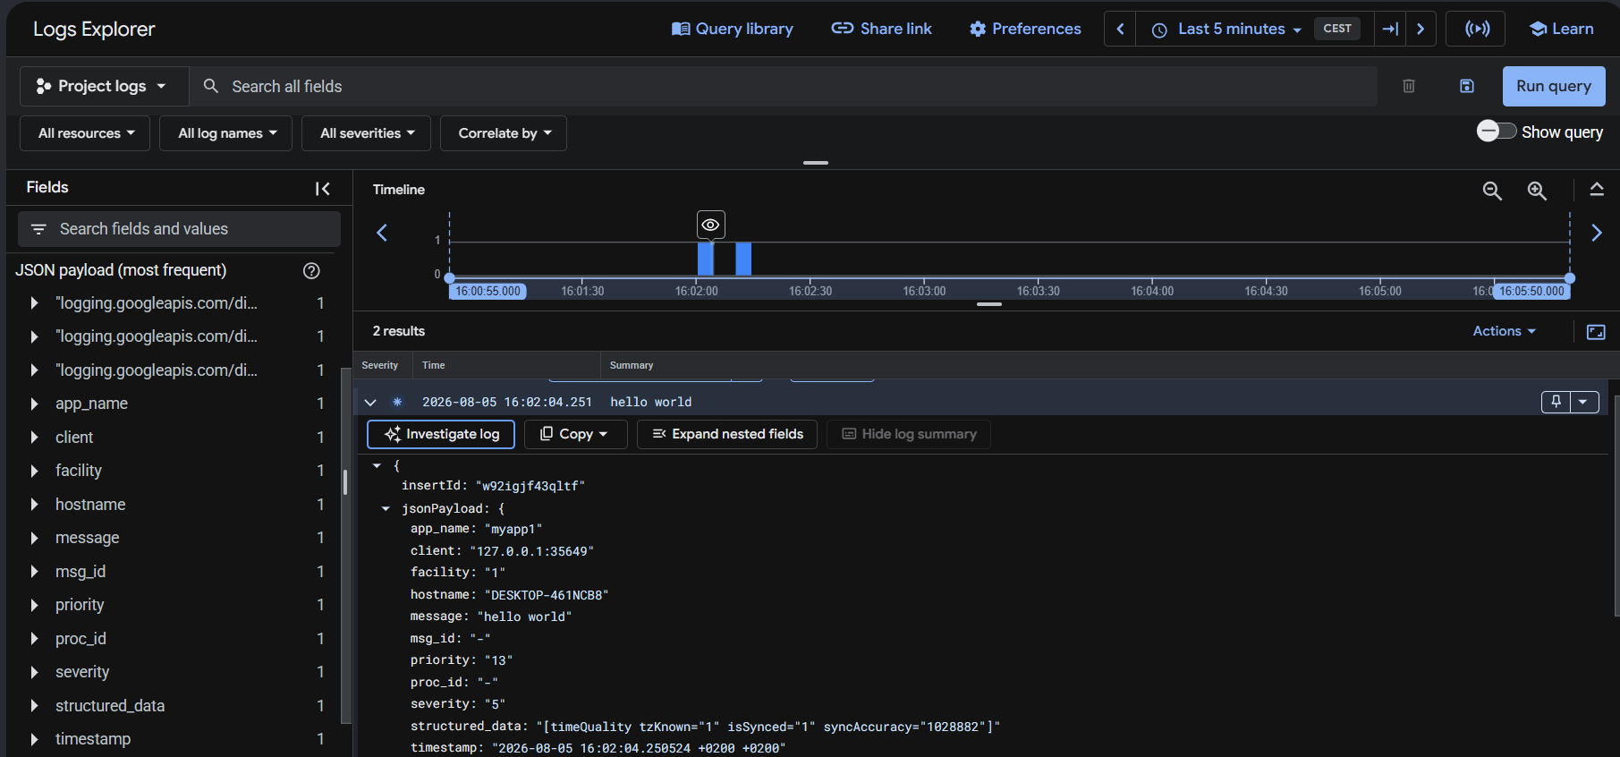Screen dimensions: 1620x757
Task: Click the Time column header
Action: click(x=434, y=365)
